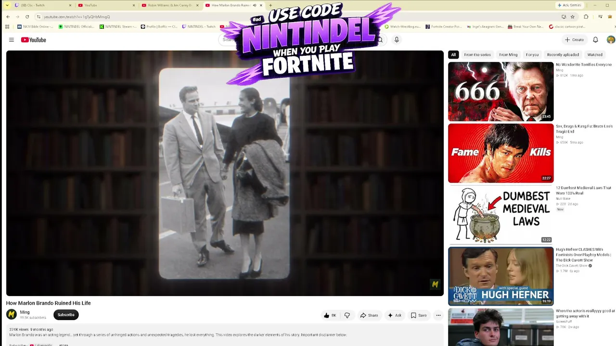Close the Clix - Twitch tab
Image resolution: width=616 pixels, height=346 pixels.
(70, 5)
